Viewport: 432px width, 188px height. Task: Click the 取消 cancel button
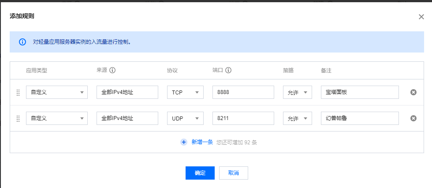coord(234,173)
